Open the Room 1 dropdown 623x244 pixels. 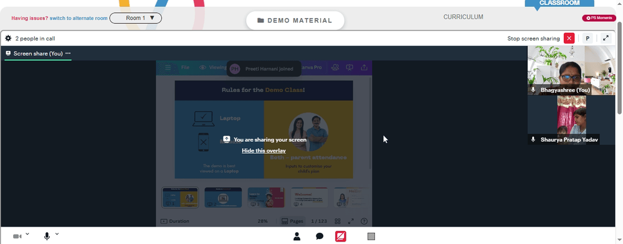coord(135,18)
